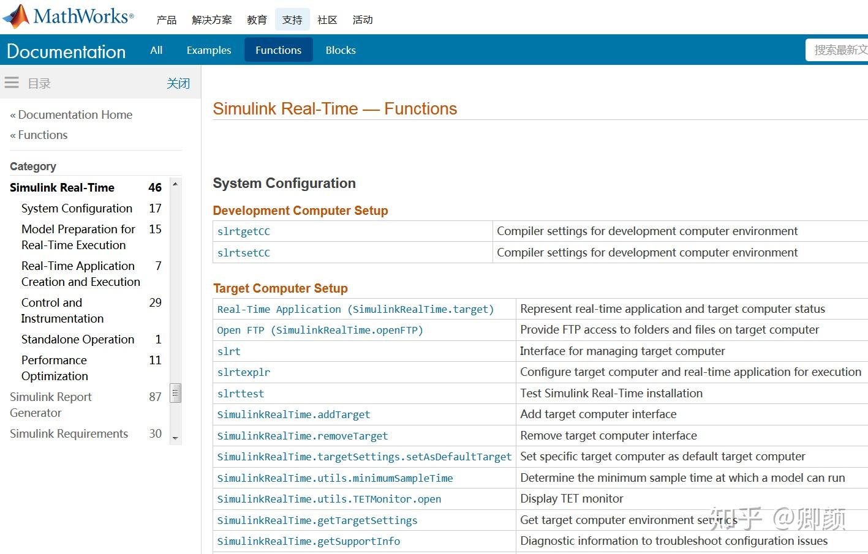Open the Functions documentation tab

(278, 50)
